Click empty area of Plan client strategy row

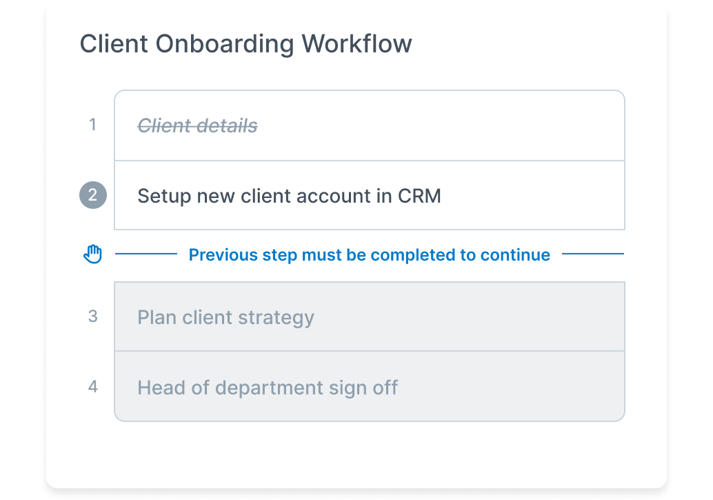click(468, 317)
